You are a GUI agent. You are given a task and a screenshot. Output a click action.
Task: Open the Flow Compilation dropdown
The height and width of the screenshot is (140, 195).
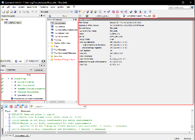pyautogui.click(x=19, y=70)
